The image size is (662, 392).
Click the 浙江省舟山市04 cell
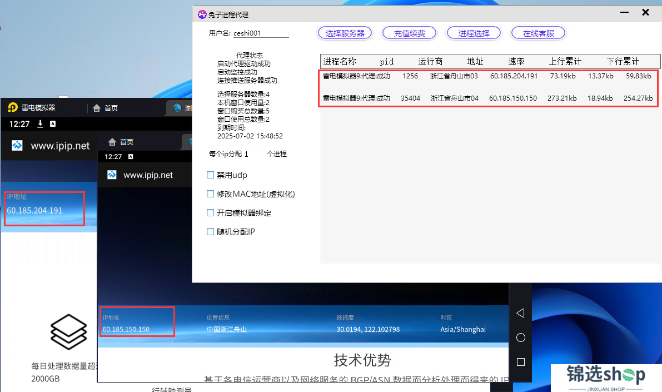(454, 98)
